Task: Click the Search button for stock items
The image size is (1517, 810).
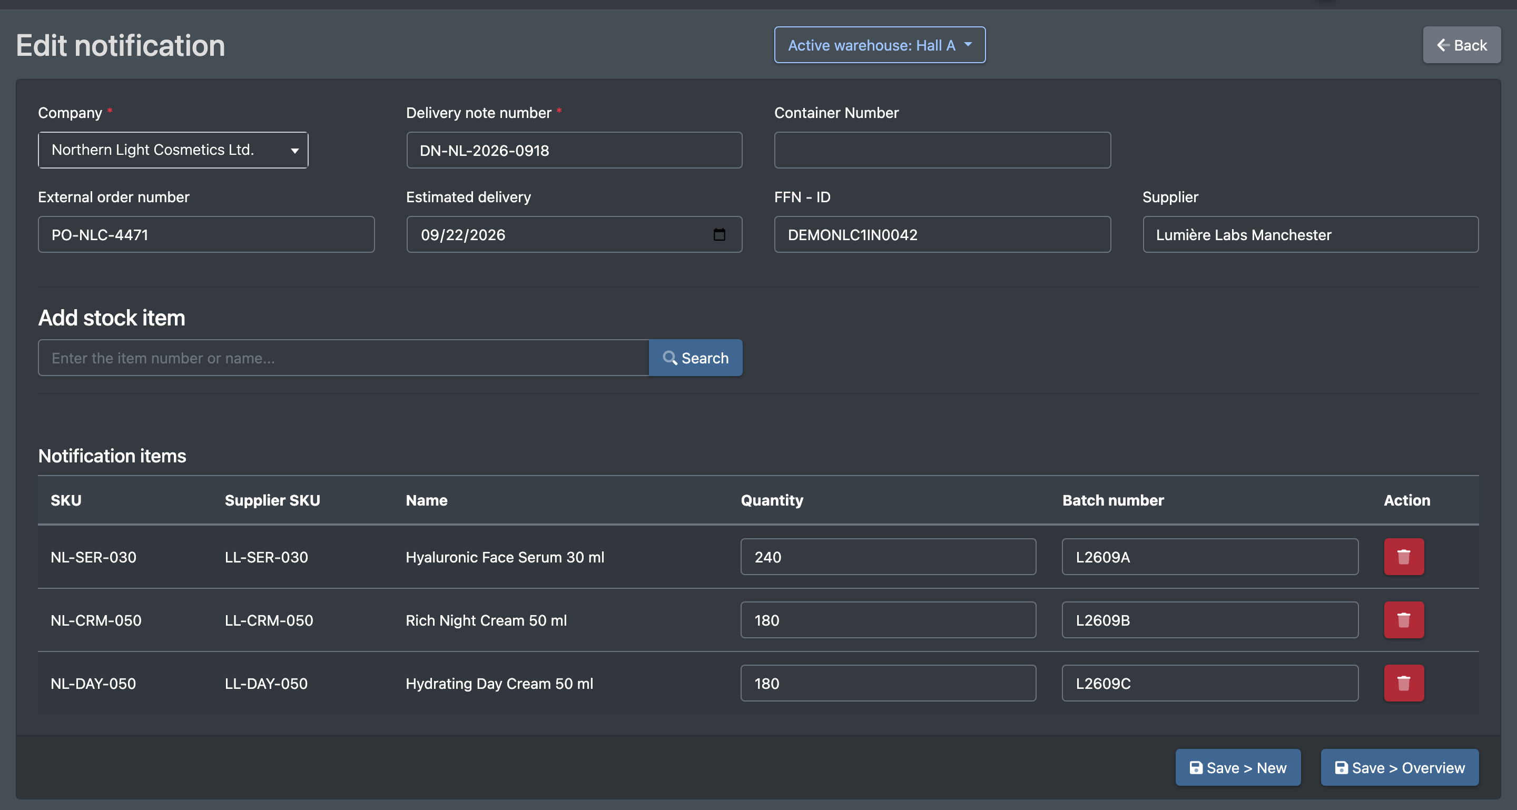Action: click(x=695, y=358)
